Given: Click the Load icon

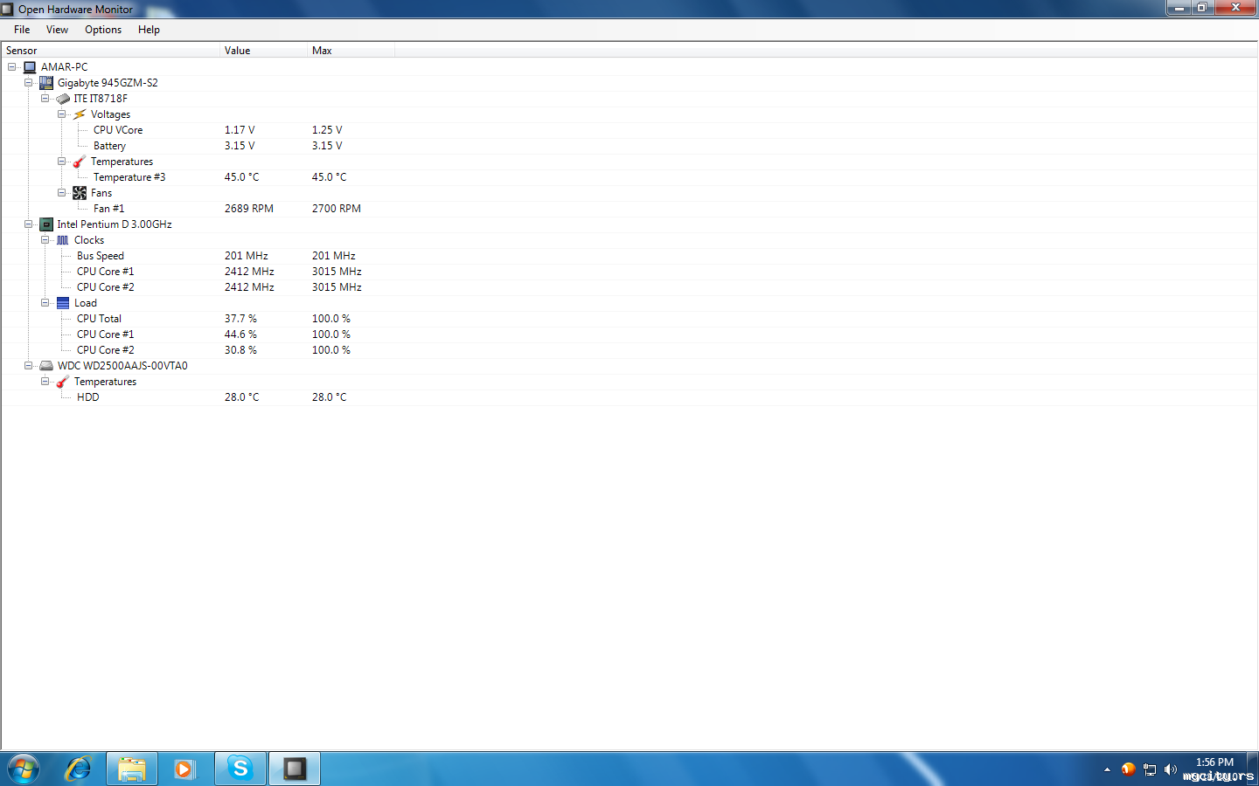Looking at the screenshot, I should [x=63, y=303].
